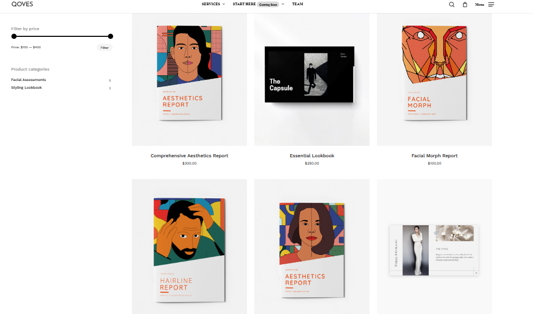
Task: Open Facial Morph Report title link
Action: point(434,156)
